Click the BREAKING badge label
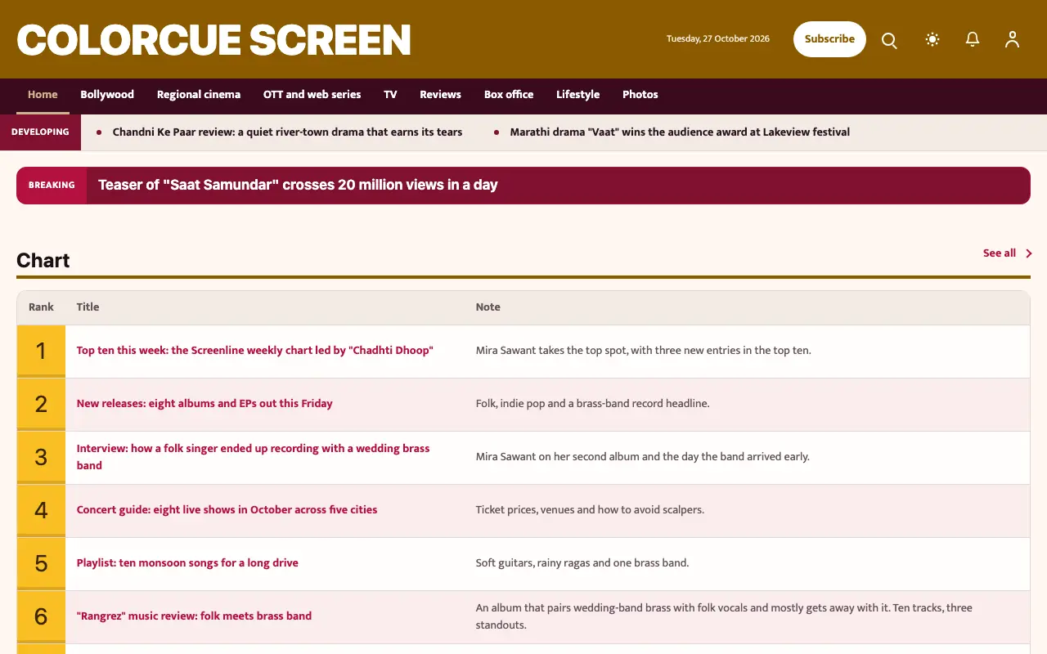Image resolution: width=1047 pixels, height=654 pixels. point(52,186)
